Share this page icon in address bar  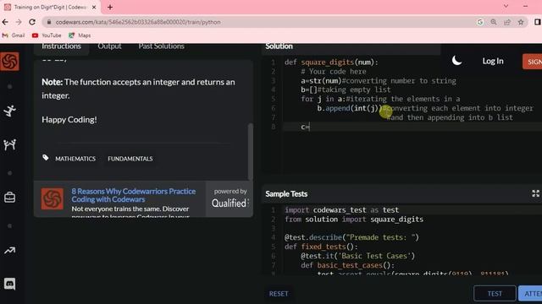(x=507, y=22)
